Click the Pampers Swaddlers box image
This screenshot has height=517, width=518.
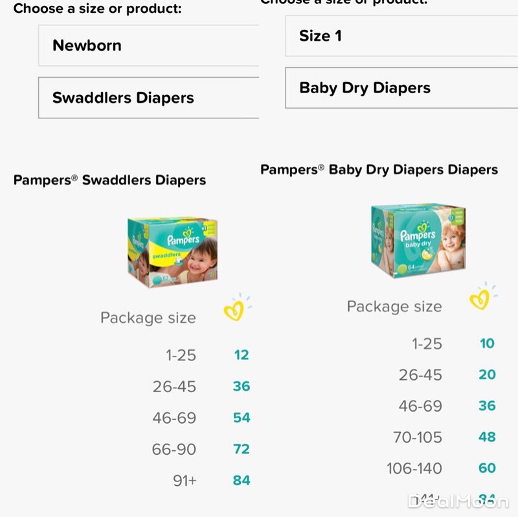pyautogui.click(x=172, y=252)
